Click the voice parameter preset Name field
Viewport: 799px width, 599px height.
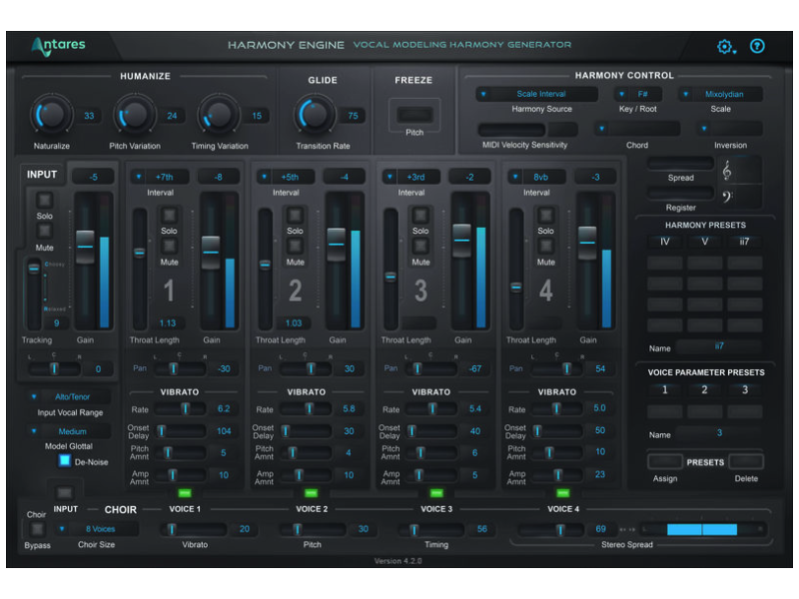click(x=719, y=433)
